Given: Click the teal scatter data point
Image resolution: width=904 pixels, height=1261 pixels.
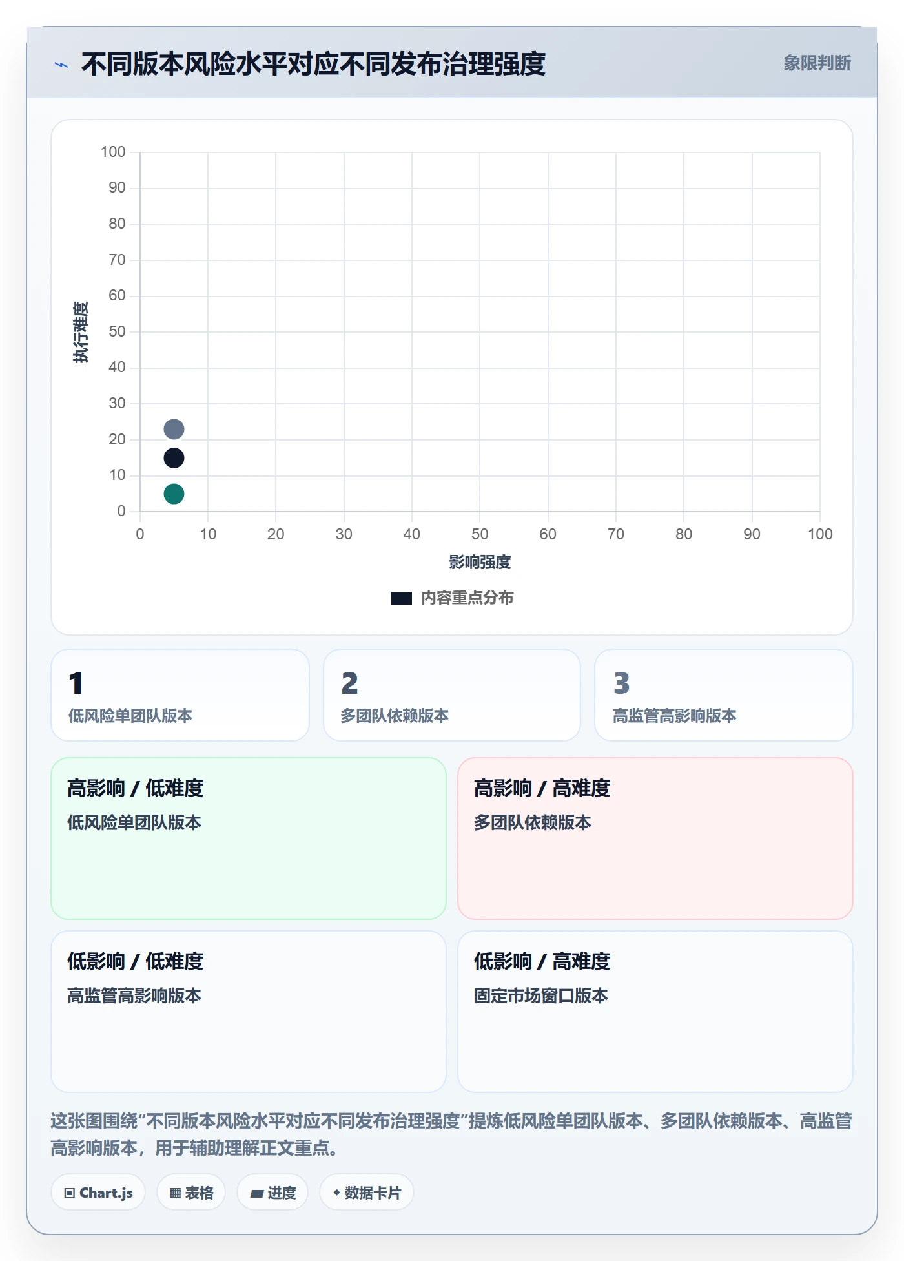Looking at the screenshot, I should point(174,494).
